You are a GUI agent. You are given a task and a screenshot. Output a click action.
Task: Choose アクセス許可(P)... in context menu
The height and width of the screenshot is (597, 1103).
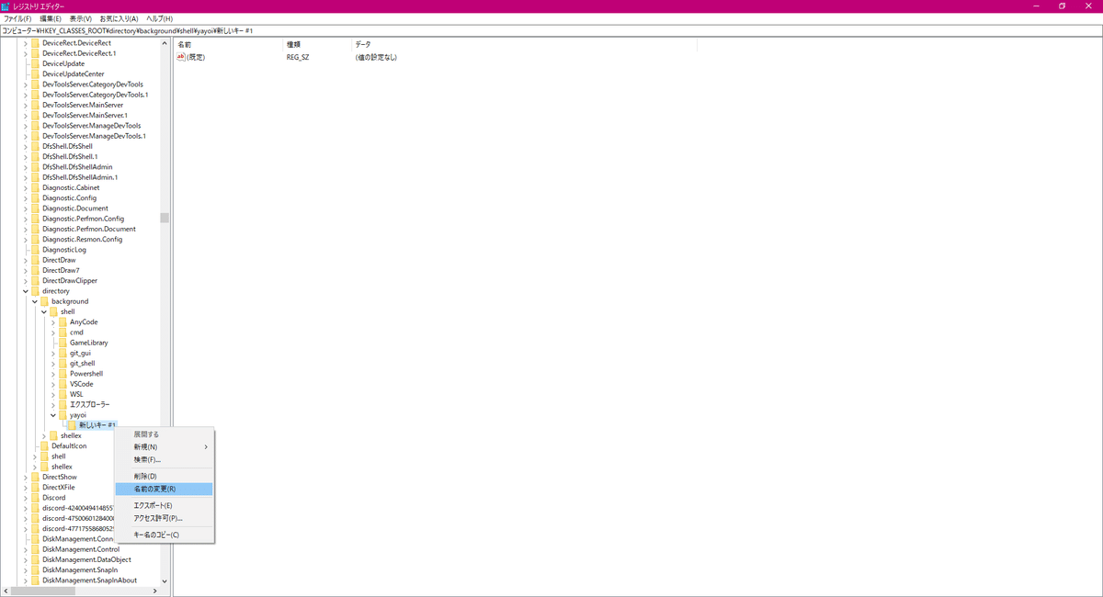(x=164, y=518)
